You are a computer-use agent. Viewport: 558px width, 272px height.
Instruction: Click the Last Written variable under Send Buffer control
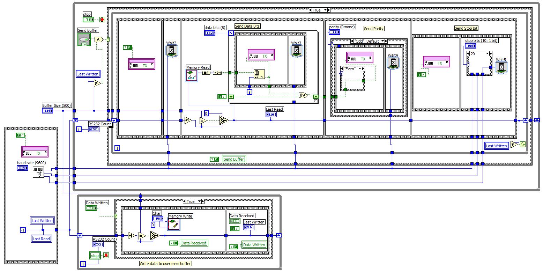coord(88,74)
